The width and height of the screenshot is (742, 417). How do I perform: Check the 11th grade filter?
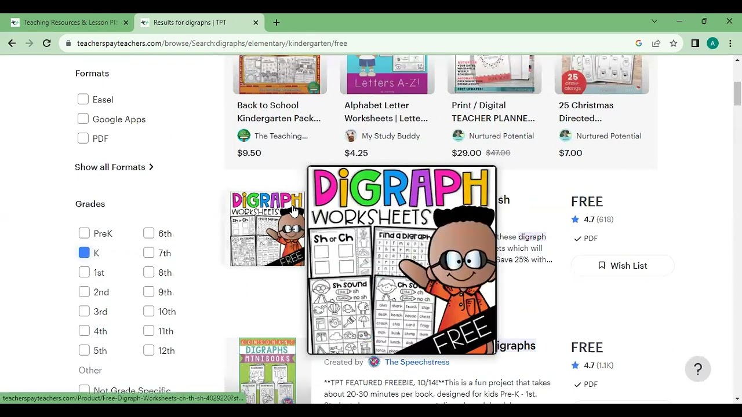click(149, 331)
